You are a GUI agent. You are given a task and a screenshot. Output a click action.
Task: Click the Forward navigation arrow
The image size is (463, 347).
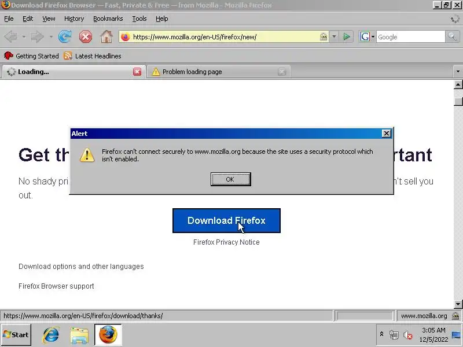(38, 37)
